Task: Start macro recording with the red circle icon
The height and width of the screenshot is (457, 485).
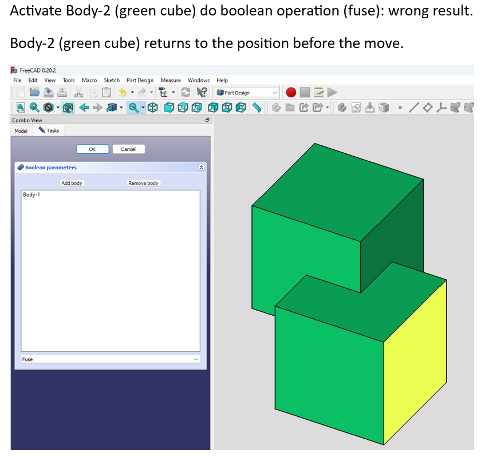Action: coord(291,92)
